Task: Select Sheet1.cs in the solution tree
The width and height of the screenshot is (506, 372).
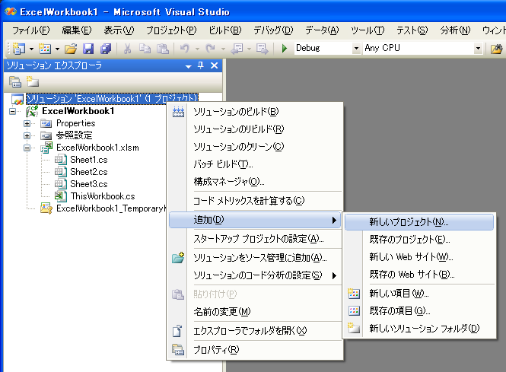Action: 89,160
